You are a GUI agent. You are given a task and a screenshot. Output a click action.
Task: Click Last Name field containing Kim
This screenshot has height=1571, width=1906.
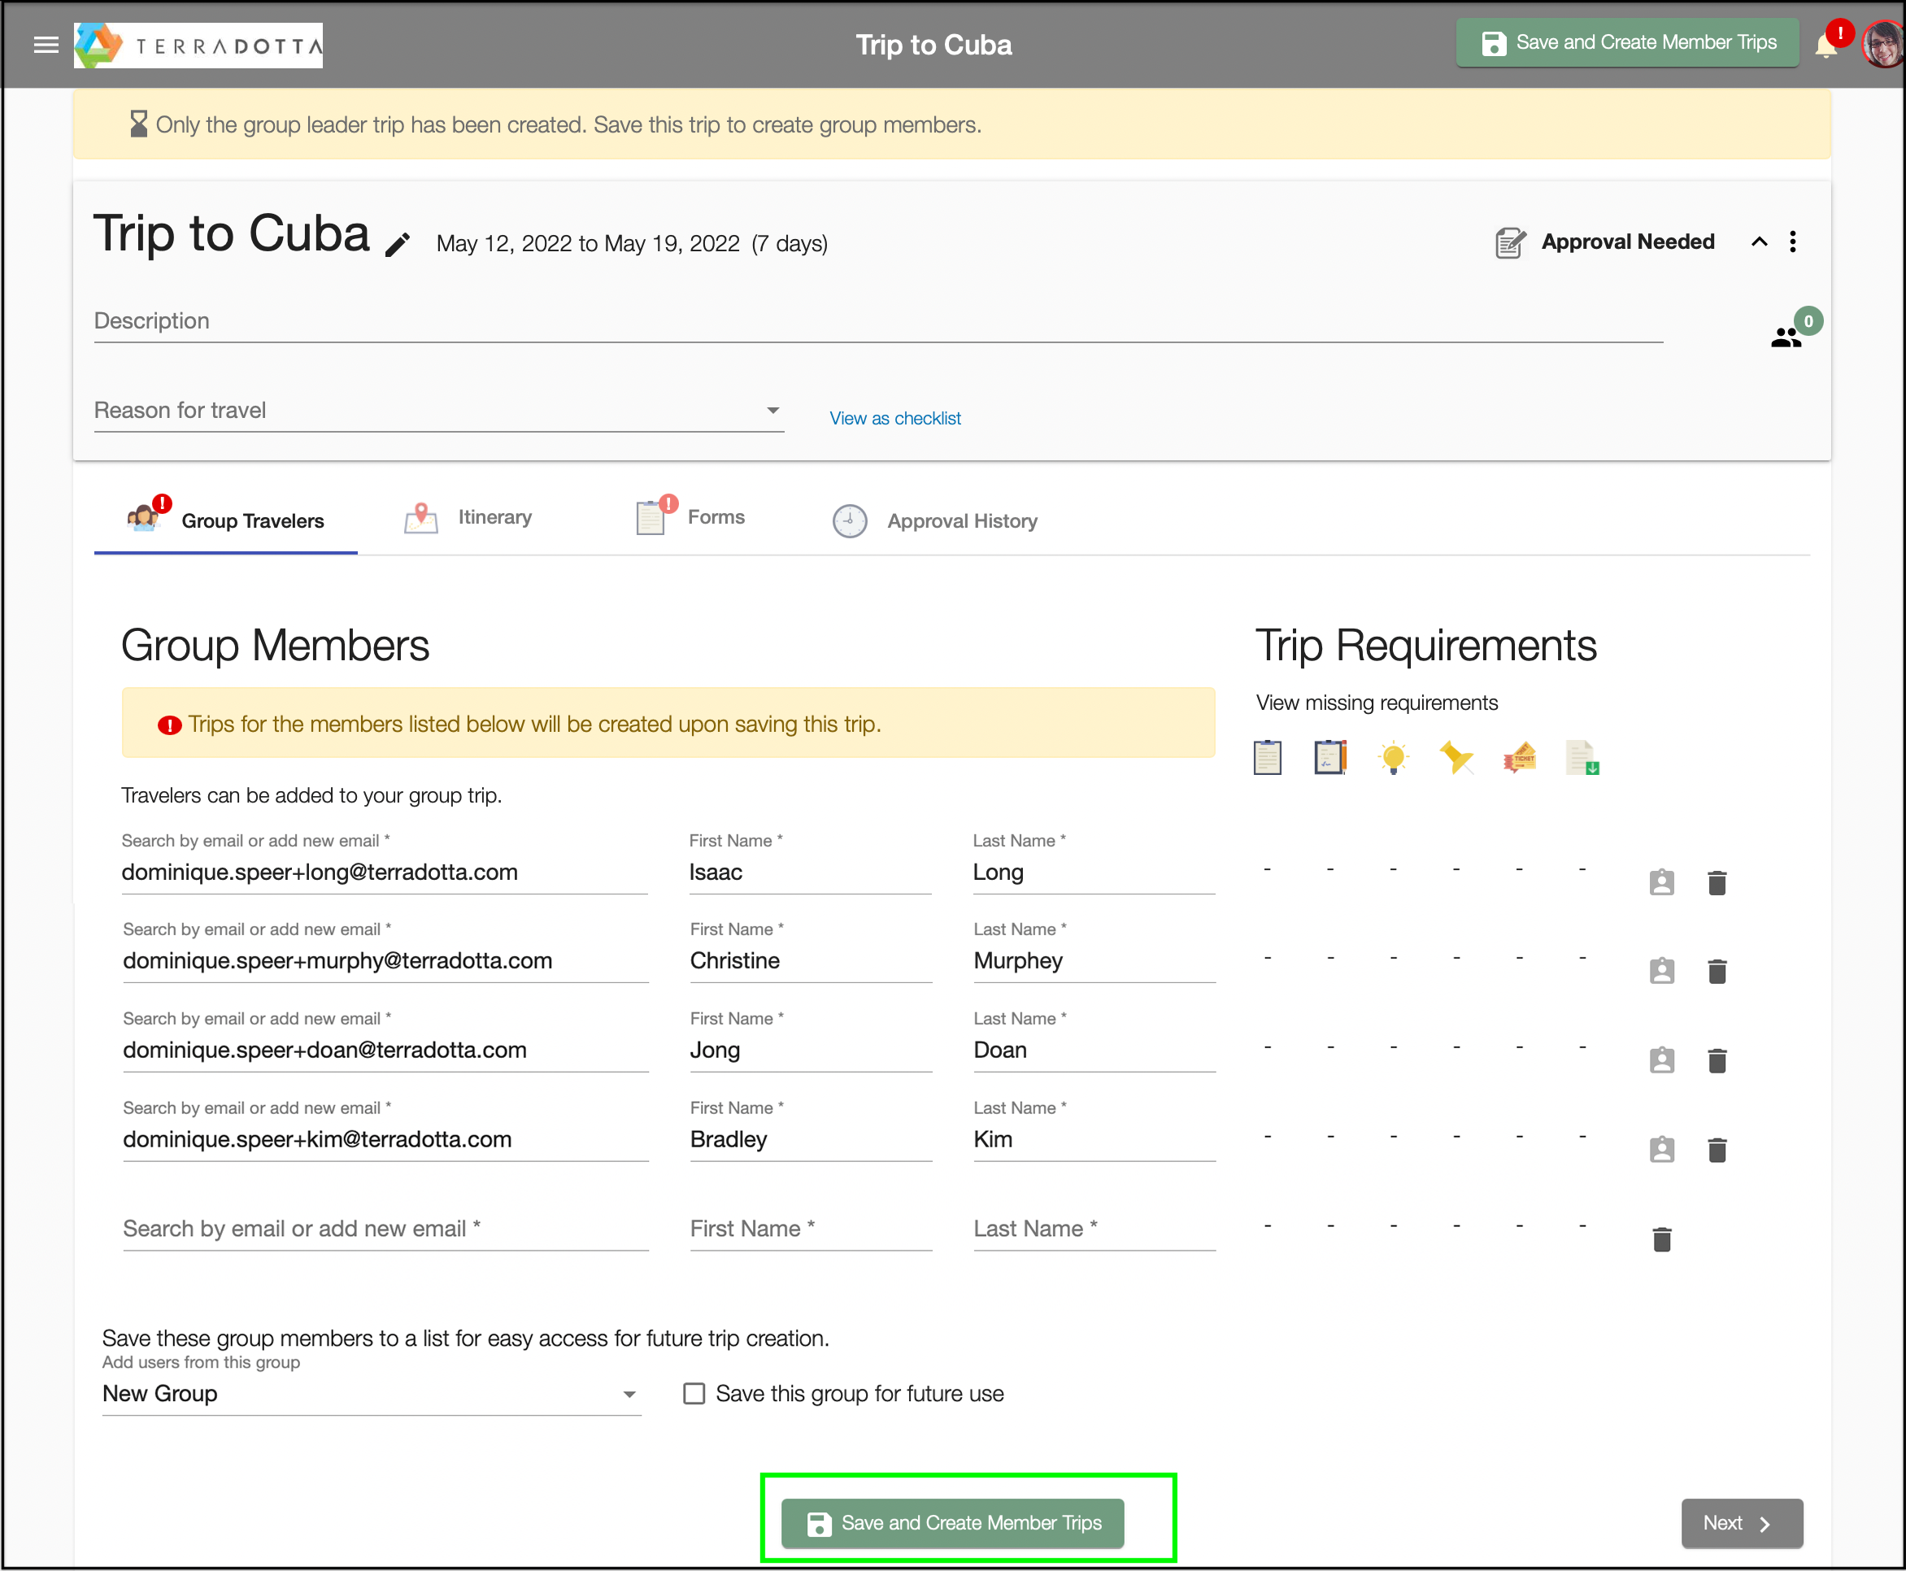point(1094,1139)
